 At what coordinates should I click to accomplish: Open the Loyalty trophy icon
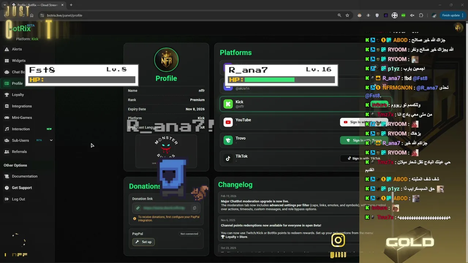coord(7,95)
